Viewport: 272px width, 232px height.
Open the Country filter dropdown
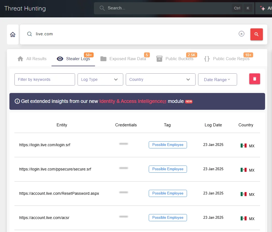click(x=160, y=79)
